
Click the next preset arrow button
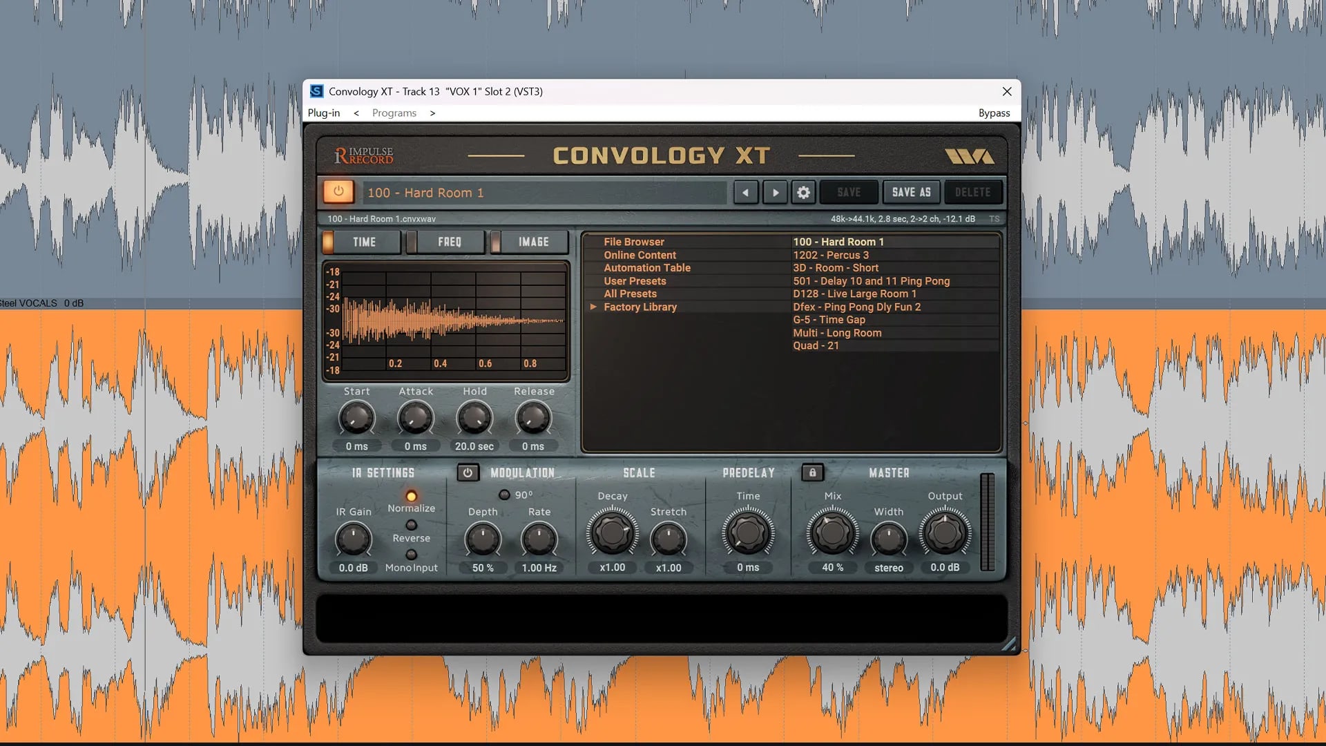(775, 193)
